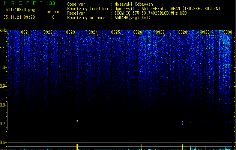Click the 0930 time marker
The image size is (236, 150).
(228, 32)
